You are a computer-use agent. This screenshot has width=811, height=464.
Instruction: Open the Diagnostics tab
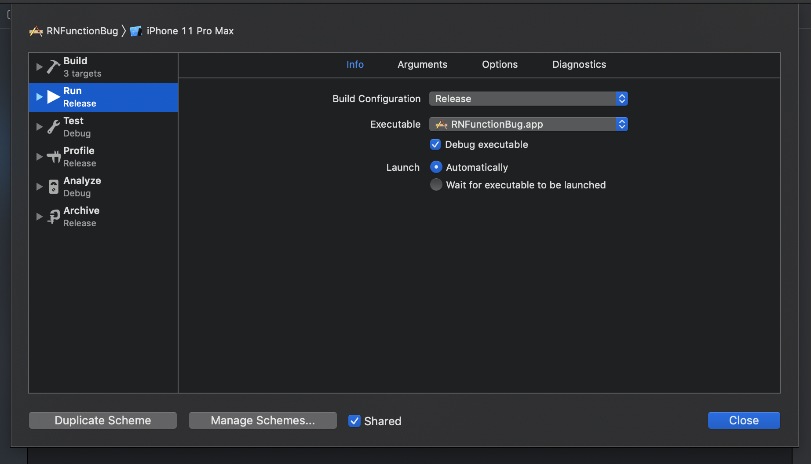coord(579,64)
